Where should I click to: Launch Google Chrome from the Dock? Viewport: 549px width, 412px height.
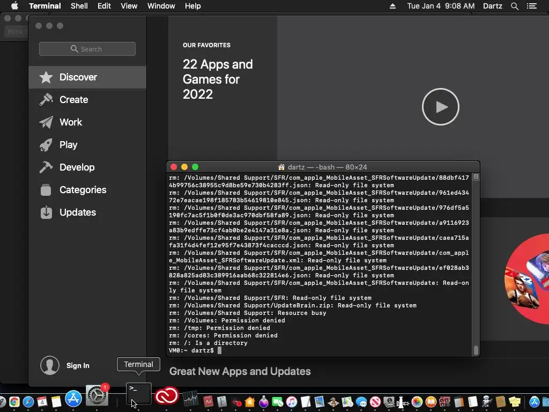point(14,401)
